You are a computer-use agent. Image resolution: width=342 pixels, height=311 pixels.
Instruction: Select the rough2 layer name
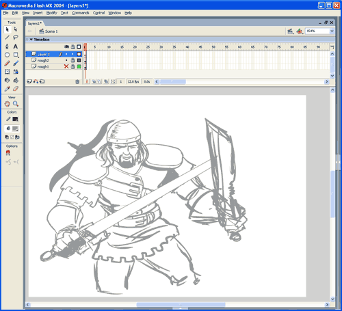(x=43, y=60)
